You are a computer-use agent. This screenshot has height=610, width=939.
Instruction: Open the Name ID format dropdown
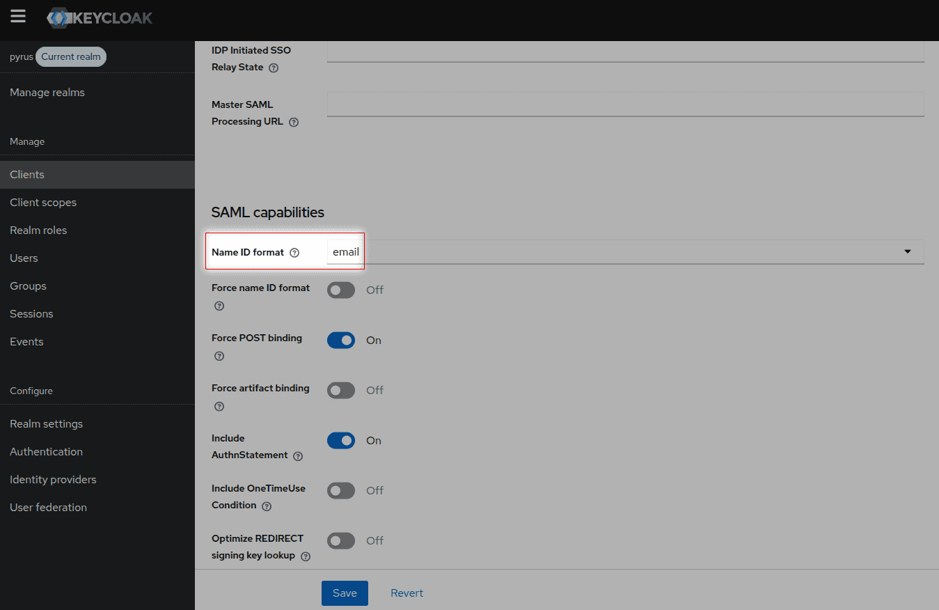point(907,251)
